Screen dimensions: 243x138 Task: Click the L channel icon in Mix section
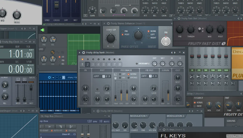tap(18, 79)
